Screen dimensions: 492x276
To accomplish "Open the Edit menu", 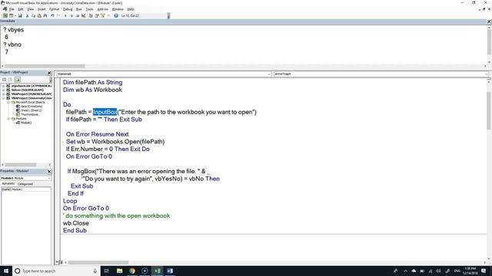I will click(x=21, y=9).
